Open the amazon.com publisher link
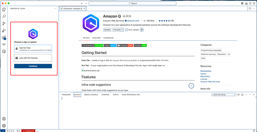The width and height of the screenshot is (257, 132). (x=133, y=21)
